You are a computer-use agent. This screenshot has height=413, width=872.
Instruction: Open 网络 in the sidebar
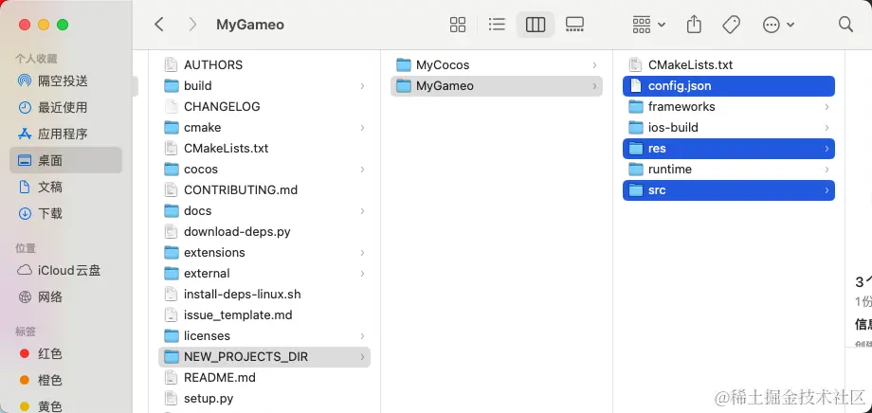pyautogui.click(x=65, y=297)
